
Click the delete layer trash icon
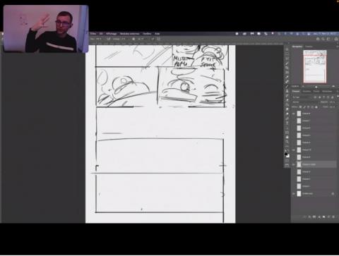[x=333, y=217]
